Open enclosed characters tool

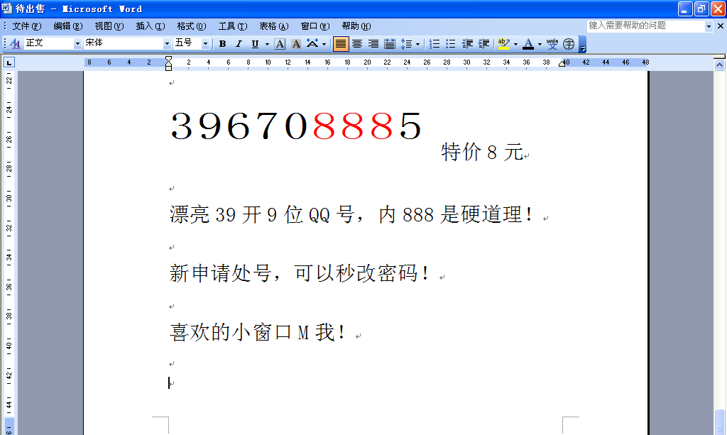pos(569,43)
